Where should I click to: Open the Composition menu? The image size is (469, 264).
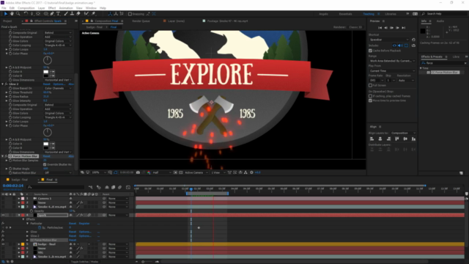(26, 8)
